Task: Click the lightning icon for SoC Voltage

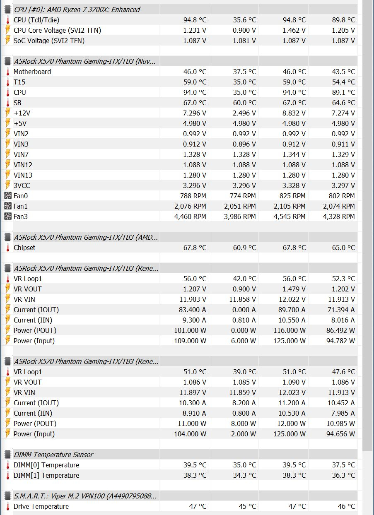Action: (x=7, y=40)
